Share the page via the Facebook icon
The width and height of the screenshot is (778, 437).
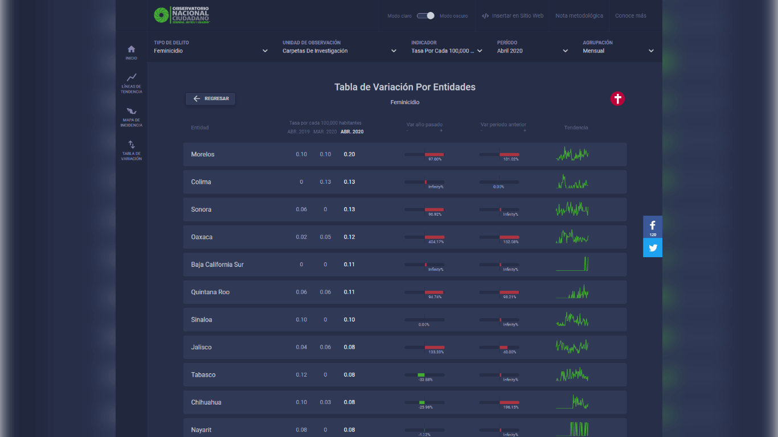click(x=653, y=225)
